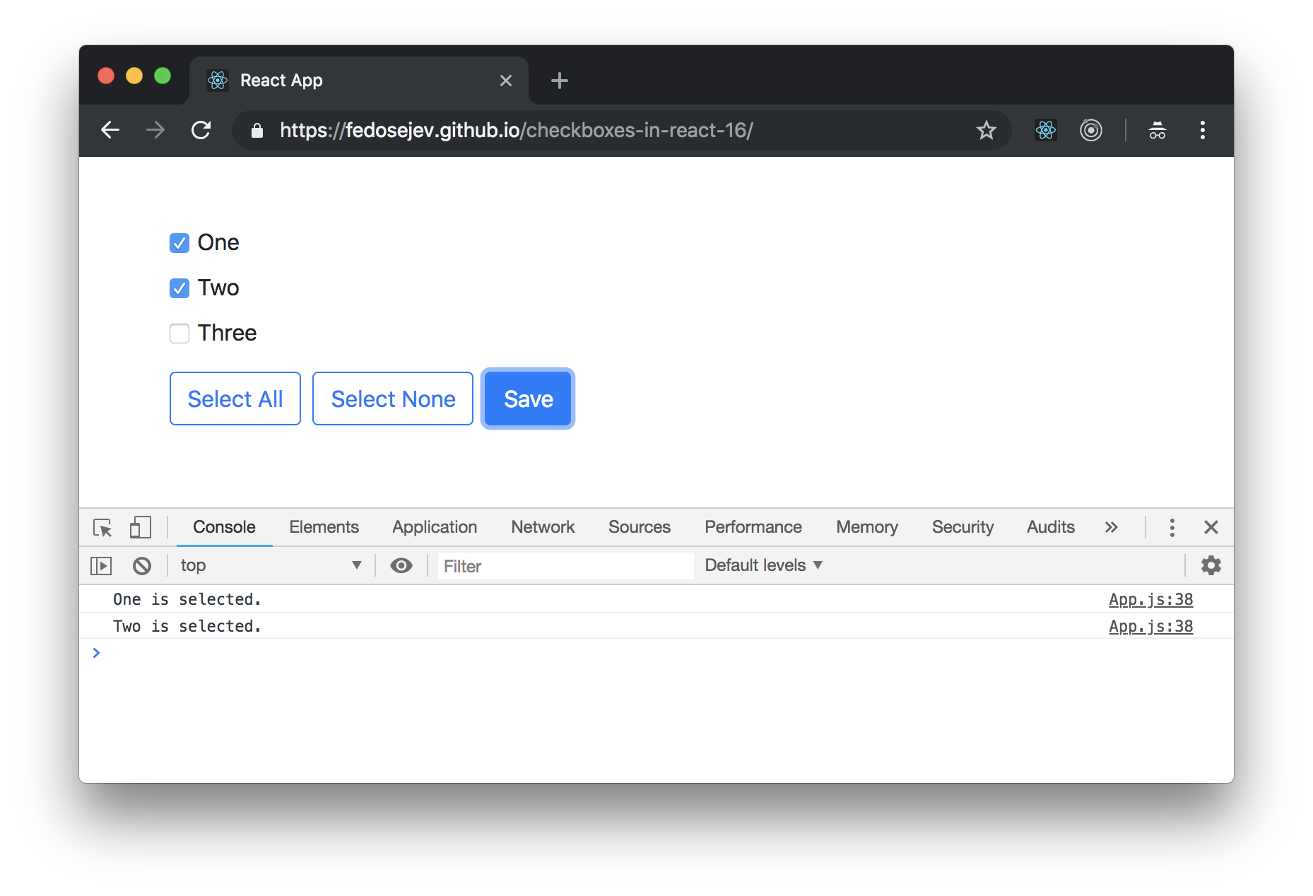The image size is (1313, 896).
Task: Open the Default levels dropdown
Action: click(x=764, y=565)
